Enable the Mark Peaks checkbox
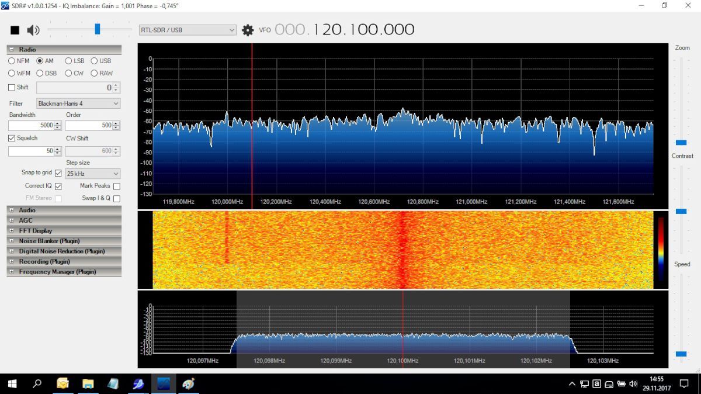This screenshot has height=394, width=701. click(117, 186)
